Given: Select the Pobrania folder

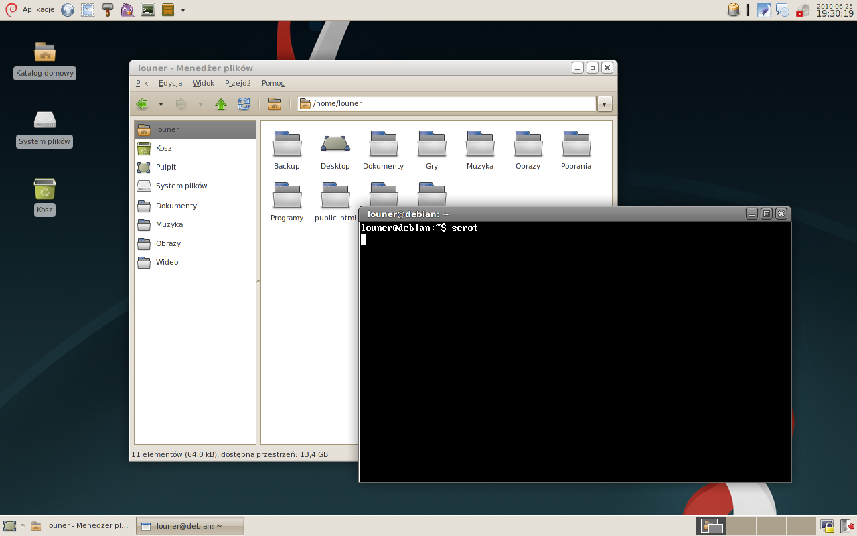Looking at the screenshot, I should tap(576, 150).
